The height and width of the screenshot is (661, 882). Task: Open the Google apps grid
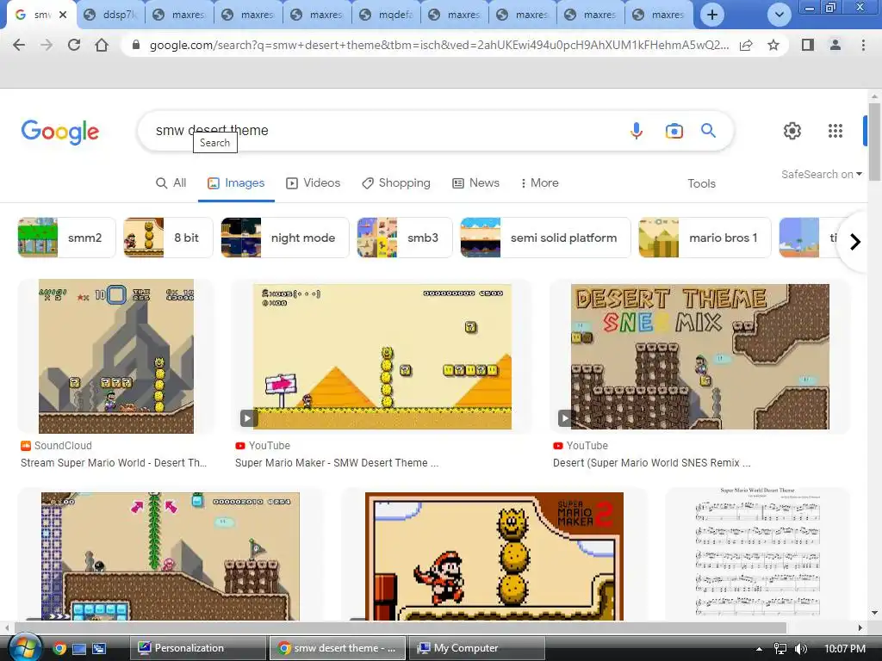point(835,131)
